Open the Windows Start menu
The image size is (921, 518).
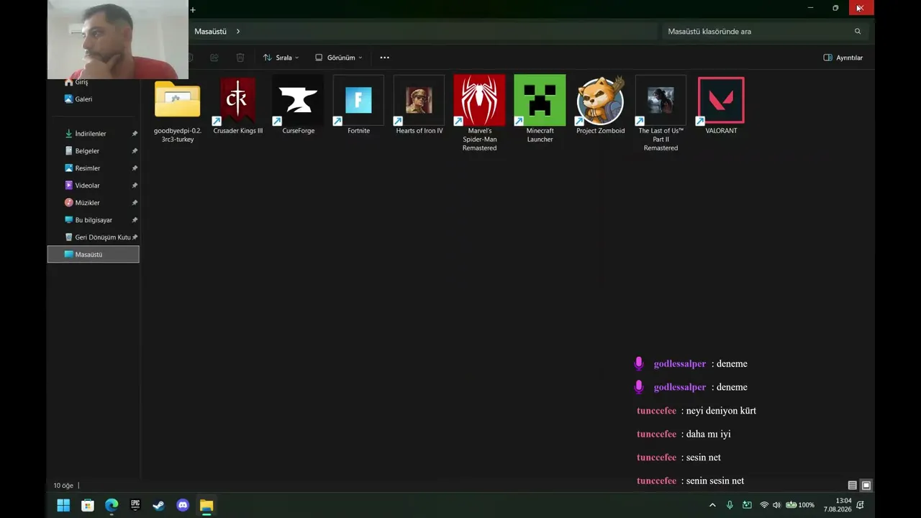(63, 505)
